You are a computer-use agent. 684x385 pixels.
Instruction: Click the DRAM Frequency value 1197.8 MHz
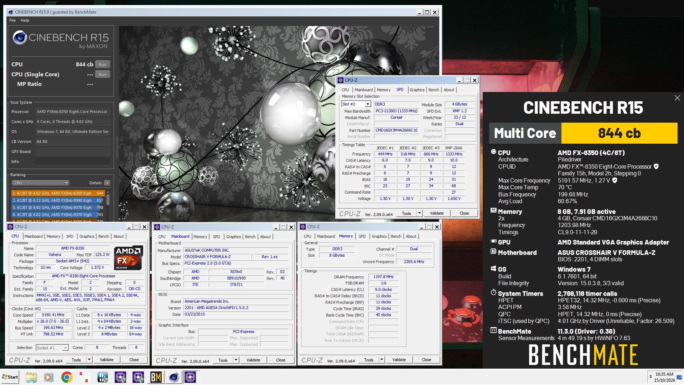[383, 277]
